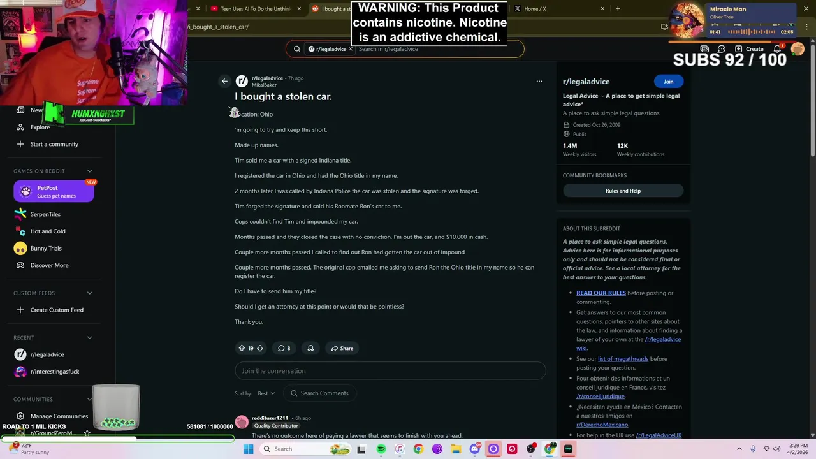Open the post's three-dot options menu

(x=539, y=81)
